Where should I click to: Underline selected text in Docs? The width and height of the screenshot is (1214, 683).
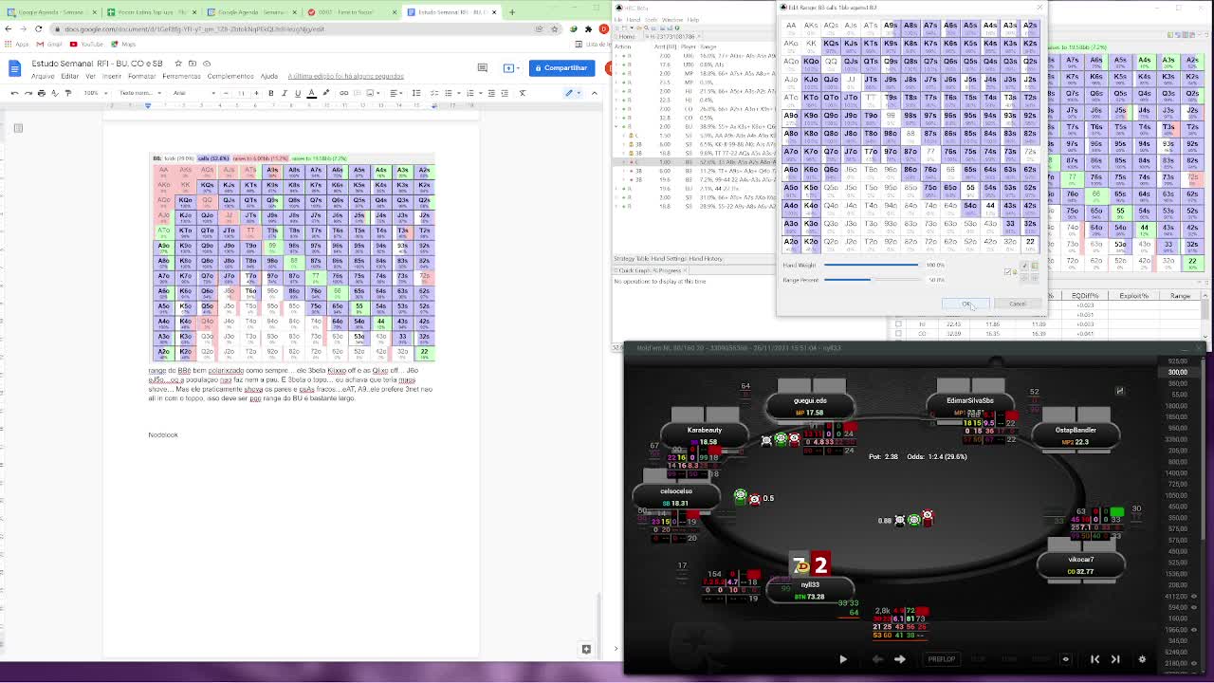[298, 93]
